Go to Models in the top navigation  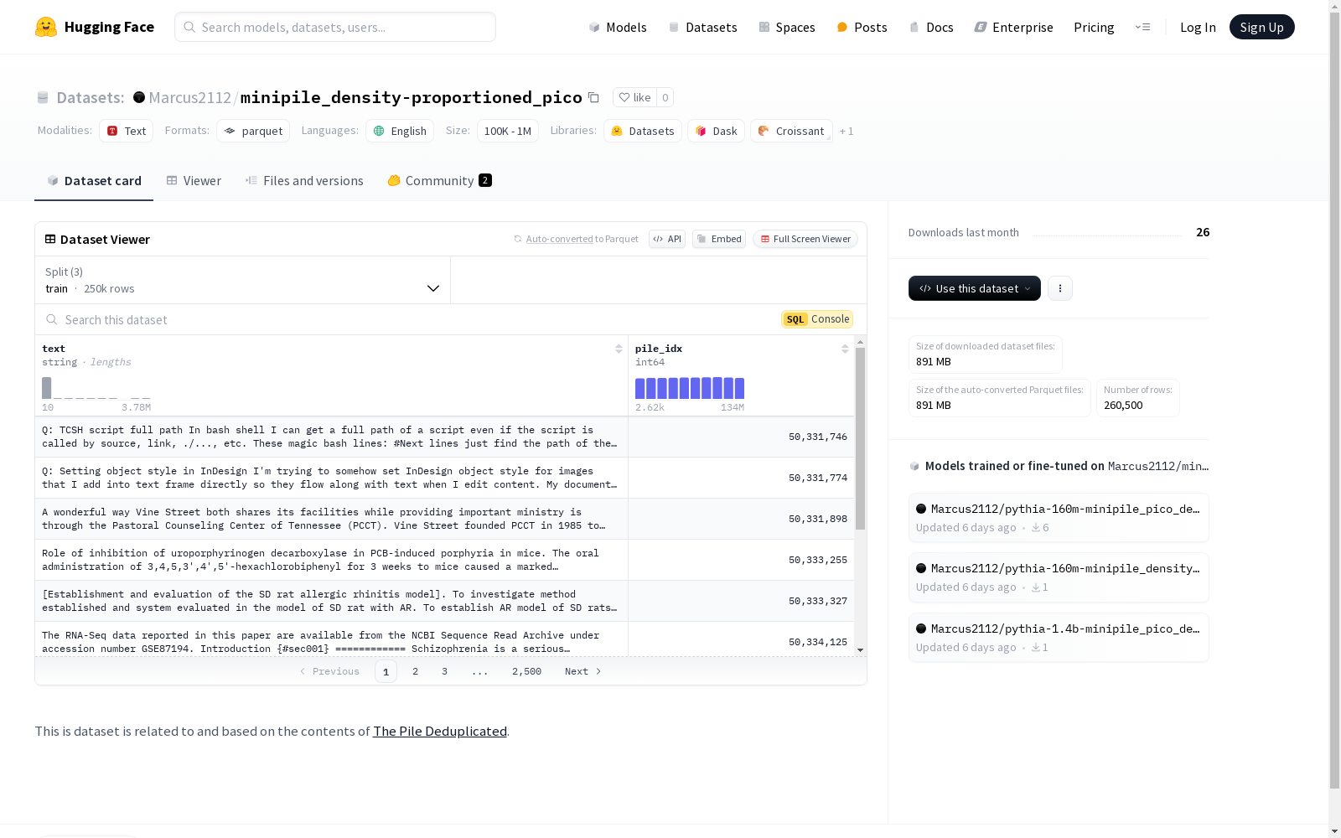tap(618, 27)
